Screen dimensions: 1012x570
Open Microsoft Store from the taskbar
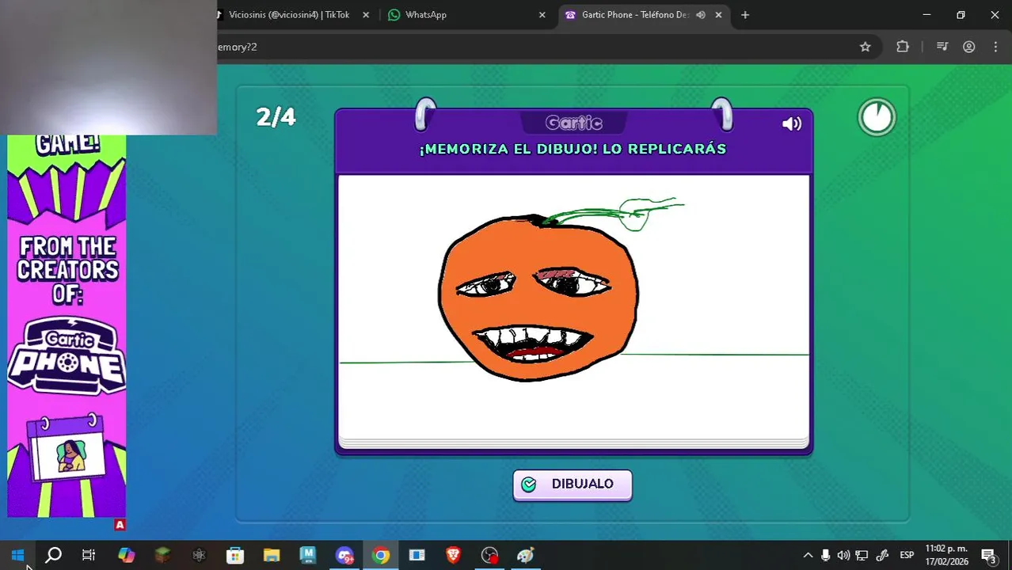[235, 555]
